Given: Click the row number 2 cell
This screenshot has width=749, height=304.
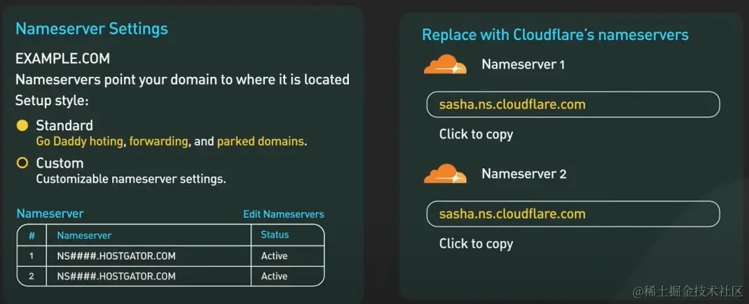Looking at the screenshot, I should pyautogui.click(x=31, y=276).
